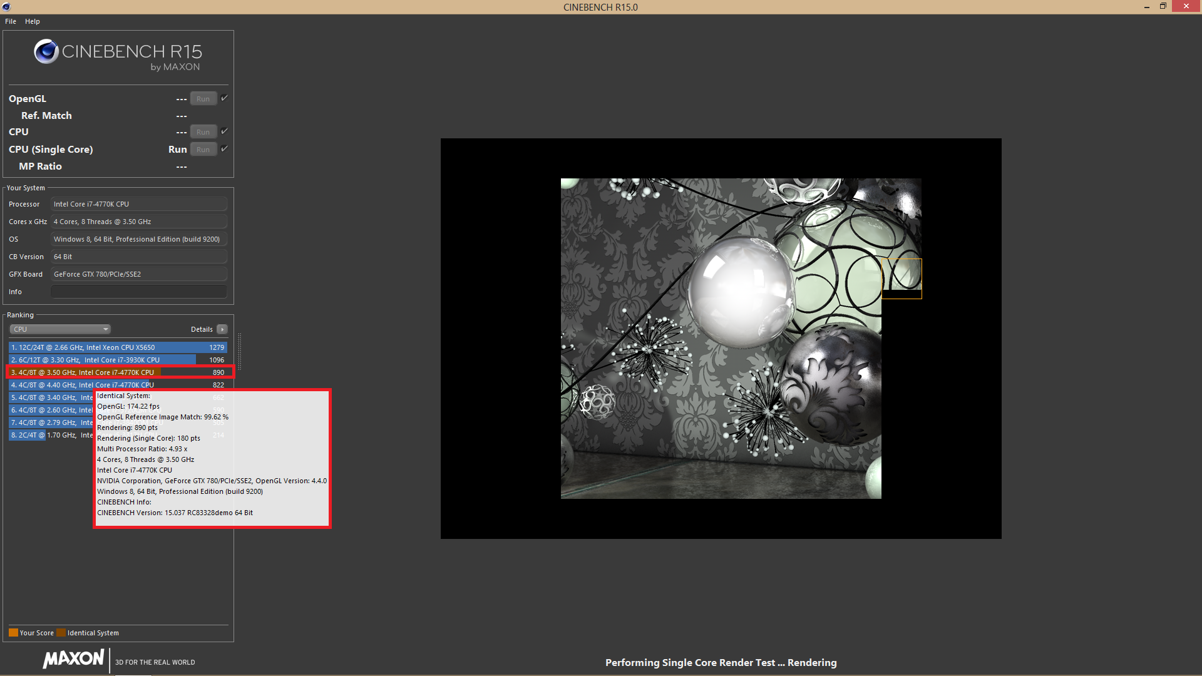The image size is (1202, 676).
Task: Click the Run button for CPU
Action: (x=203, y=132)
